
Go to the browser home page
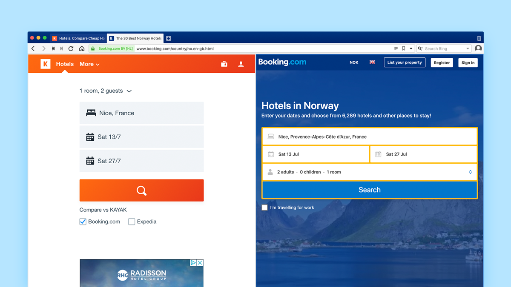click(x=82, y=49)
